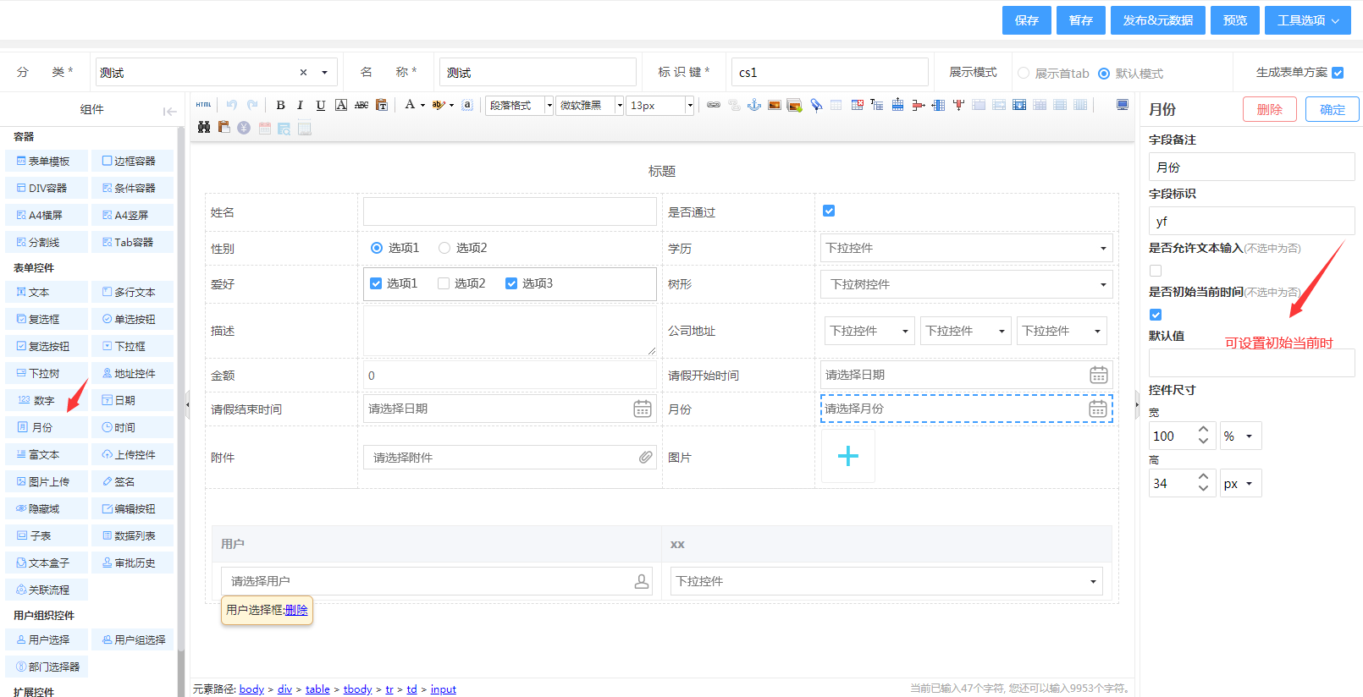
Task: Apply underline formatting in editor
Action: (x=320, y=105)
